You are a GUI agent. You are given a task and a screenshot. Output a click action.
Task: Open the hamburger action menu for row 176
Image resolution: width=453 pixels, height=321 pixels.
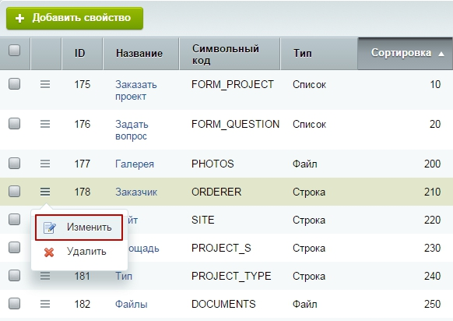pos(45,124)
